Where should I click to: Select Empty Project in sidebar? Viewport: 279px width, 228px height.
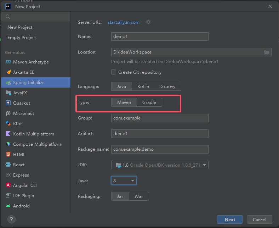[x=22, y=38]
